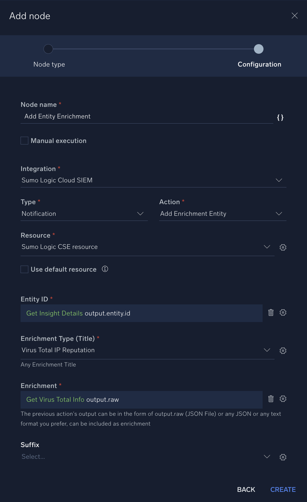Image resolution: width=307 pixels, height=502 pixels.
Task: Click the gear icon beside Suffix
Action: 283,457
